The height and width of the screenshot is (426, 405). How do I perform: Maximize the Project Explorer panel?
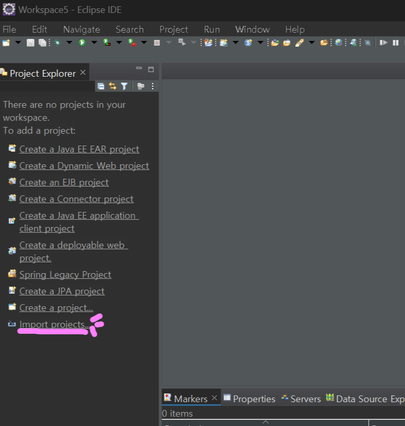click(x=151, y=69)
